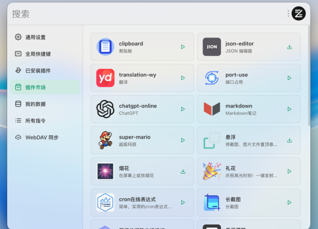Click the 礼花 party popper icon
318x229 pixels.
212,171
